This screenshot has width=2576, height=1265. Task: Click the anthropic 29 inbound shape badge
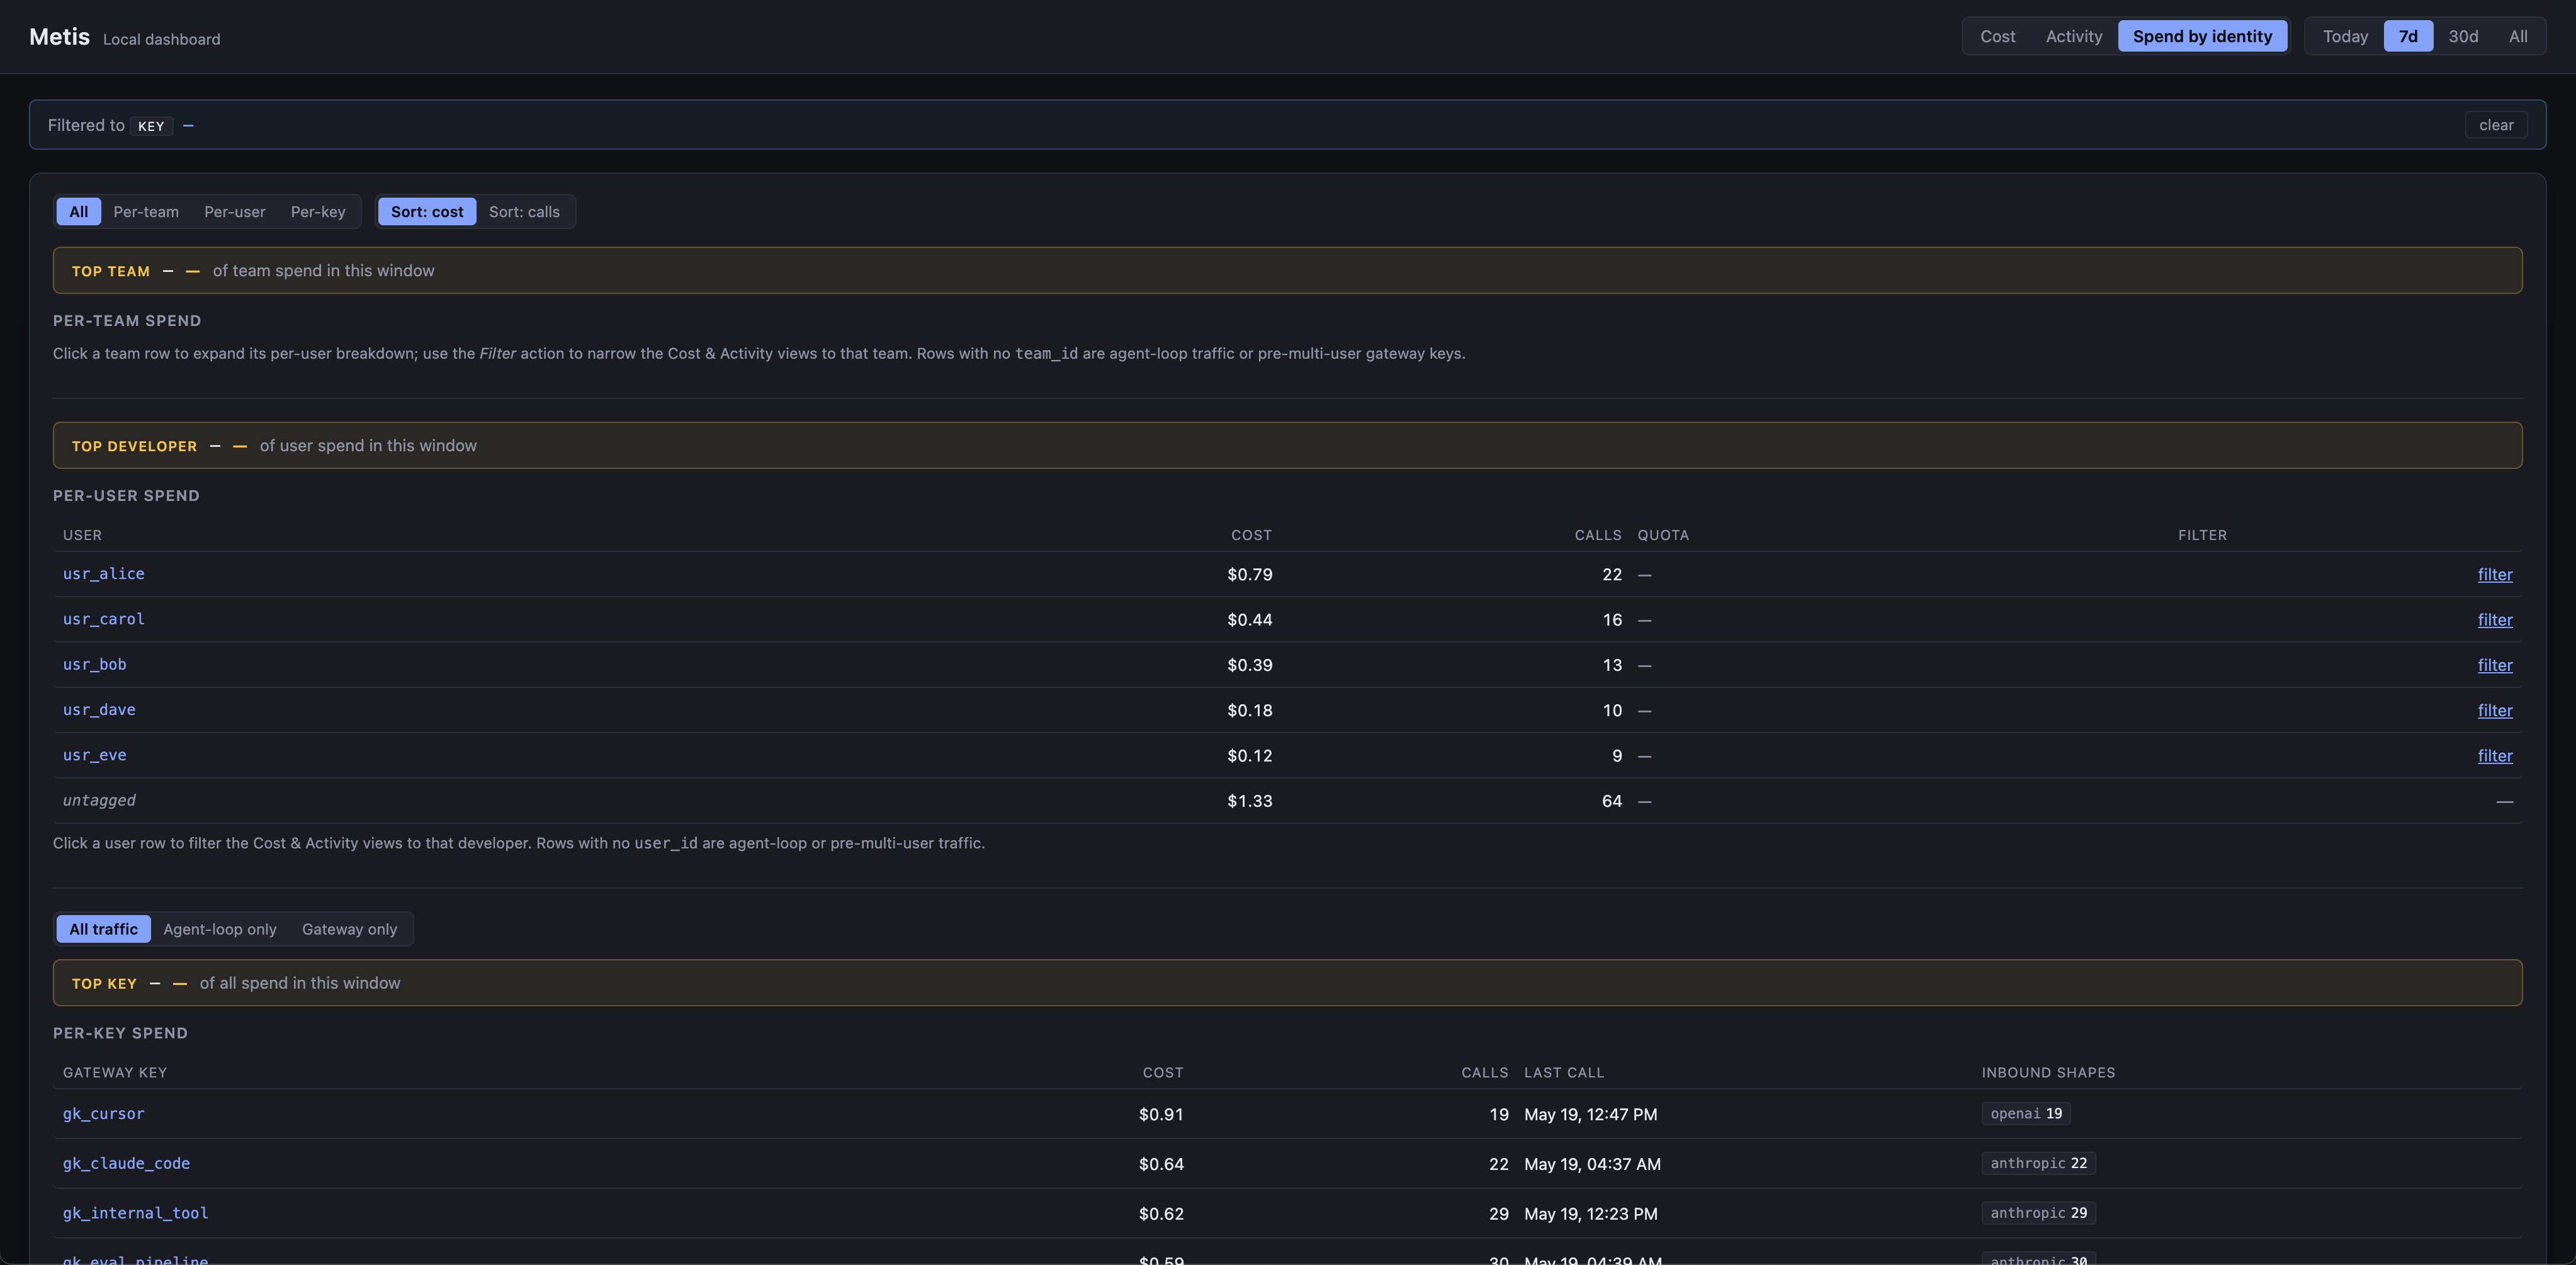(2038, 1213)
